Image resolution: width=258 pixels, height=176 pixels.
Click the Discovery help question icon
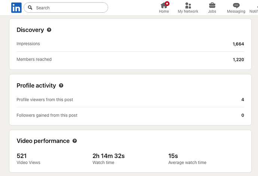(49, 30)
